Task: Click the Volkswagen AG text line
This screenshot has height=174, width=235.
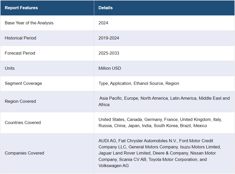Action: (114, 166)
